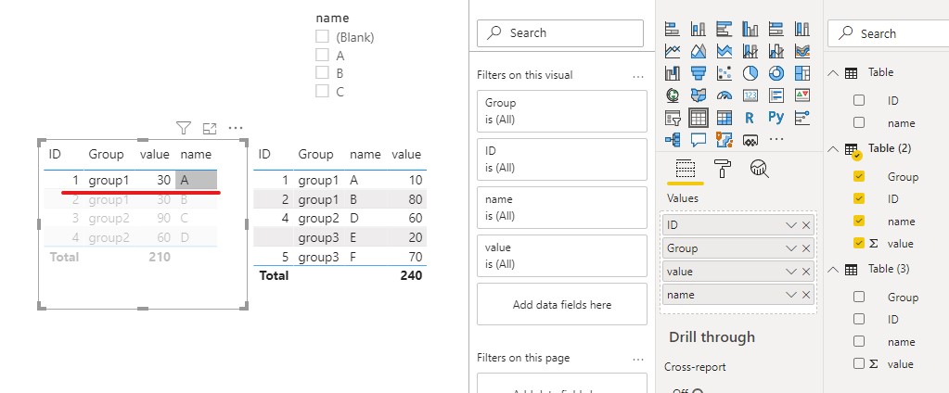
Task: Open the value field dropdown in Values well
Action: click(x=790, y=272)
